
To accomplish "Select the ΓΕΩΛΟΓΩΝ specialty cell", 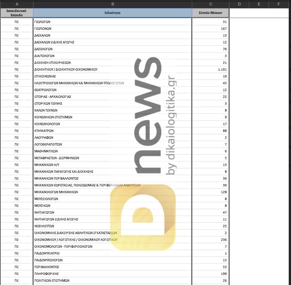I will point(112,22).
